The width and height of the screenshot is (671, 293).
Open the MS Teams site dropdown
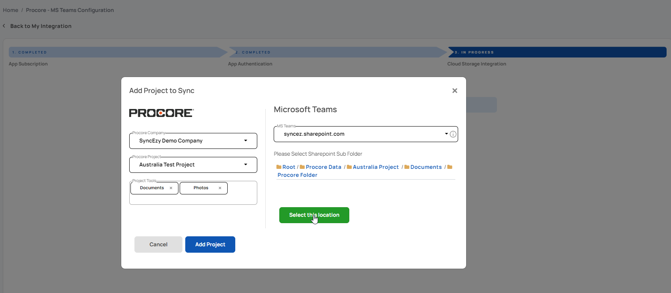(366, 134)
